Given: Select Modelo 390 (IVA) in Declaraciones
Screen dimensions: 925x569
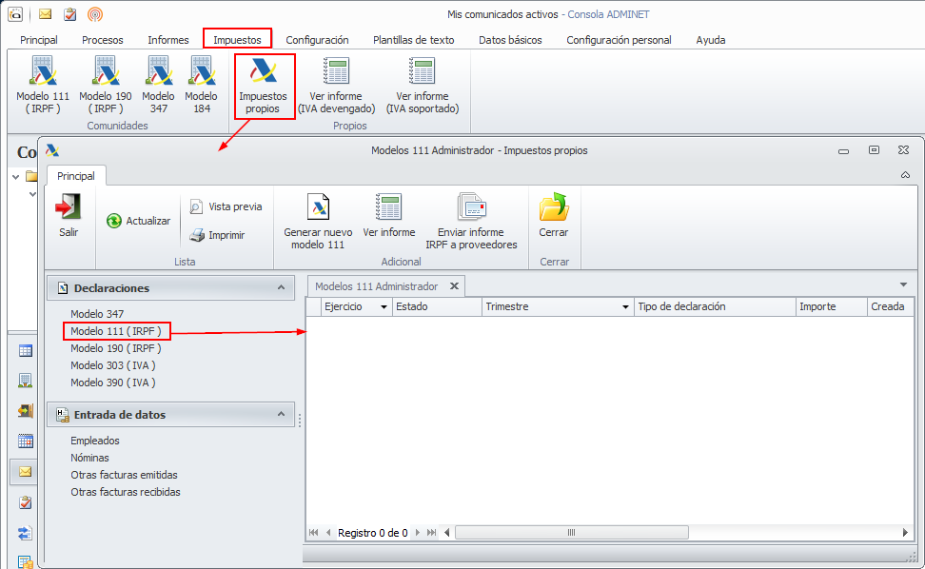Looking at the screenshot, I should pyautogui.click(x=113, y=383).
